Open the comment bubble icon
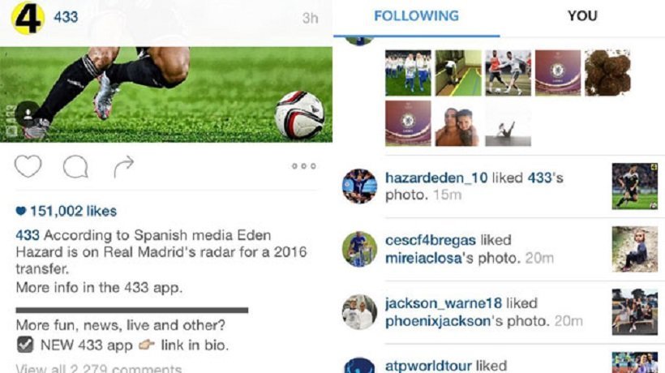 [75, 166]
